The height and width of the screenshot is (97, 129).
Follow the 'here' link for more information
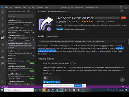pos(87,41)
